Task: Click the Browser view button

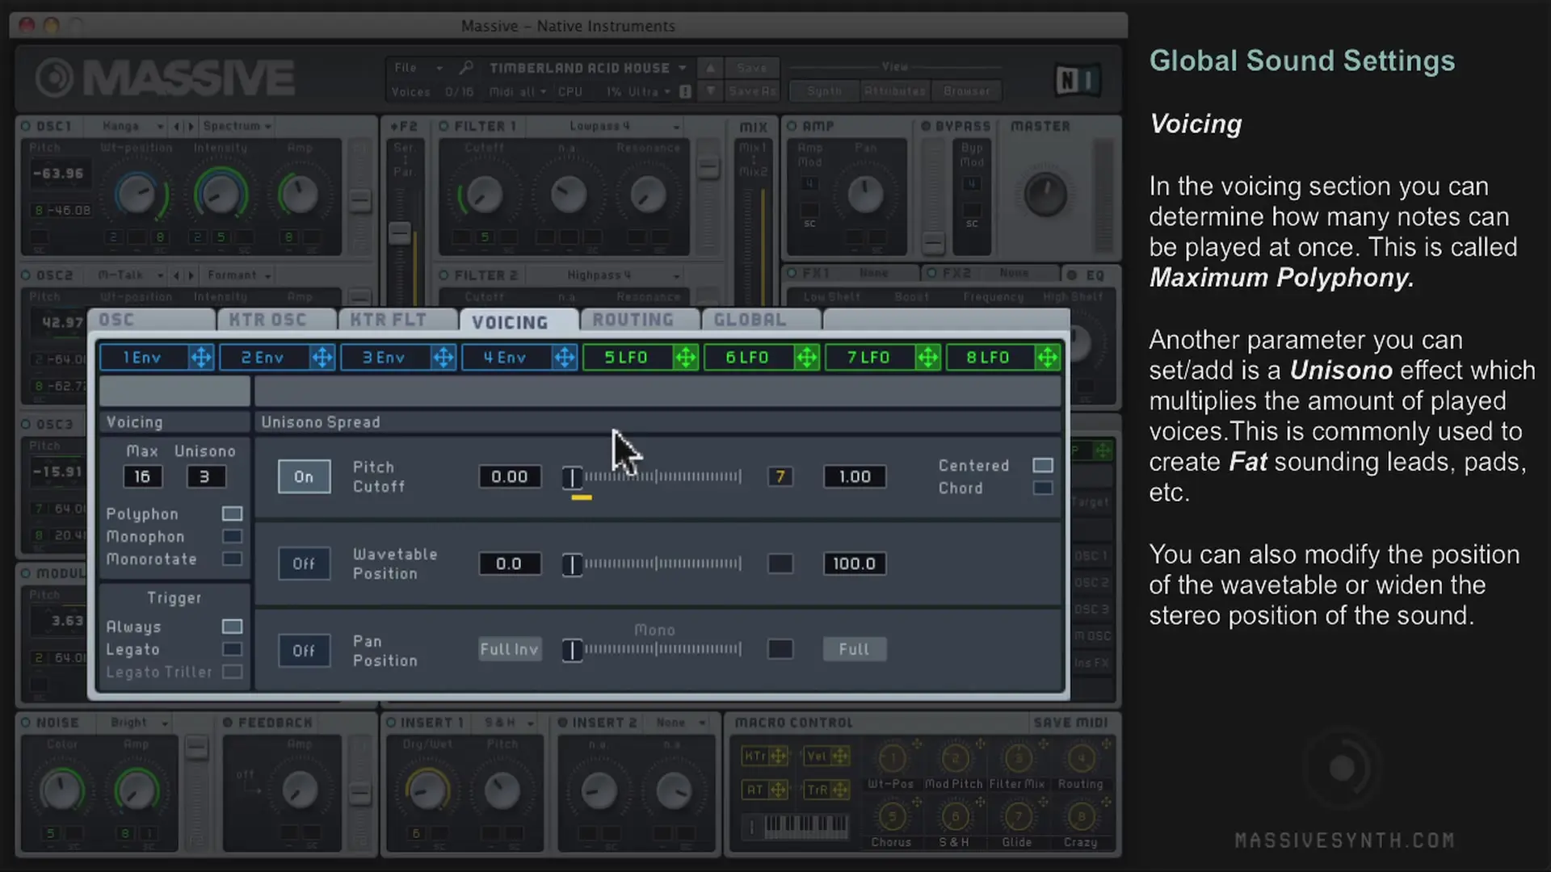Action: 966,91
